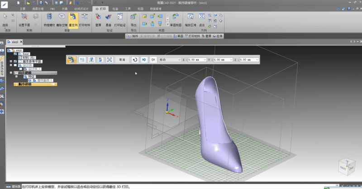The height and width of the screenshot is (189, 362).
Task: Uncheck the 基本参考平面 checkbox
Action: (x=15, y=61)
